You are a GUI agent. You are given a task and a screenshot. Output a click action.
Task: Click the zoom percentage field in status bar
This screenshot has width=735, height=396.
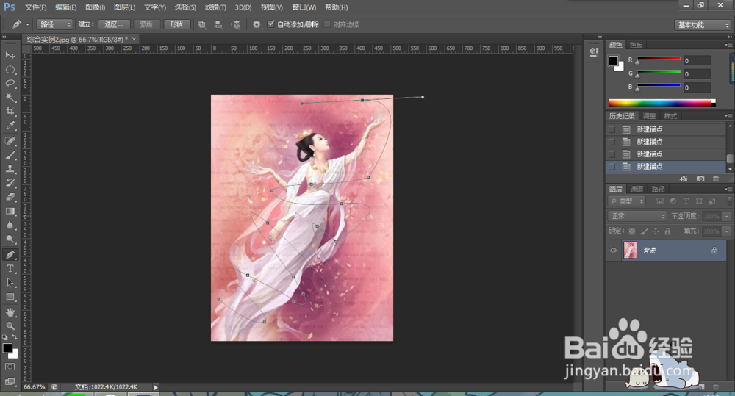click(35, 387)
